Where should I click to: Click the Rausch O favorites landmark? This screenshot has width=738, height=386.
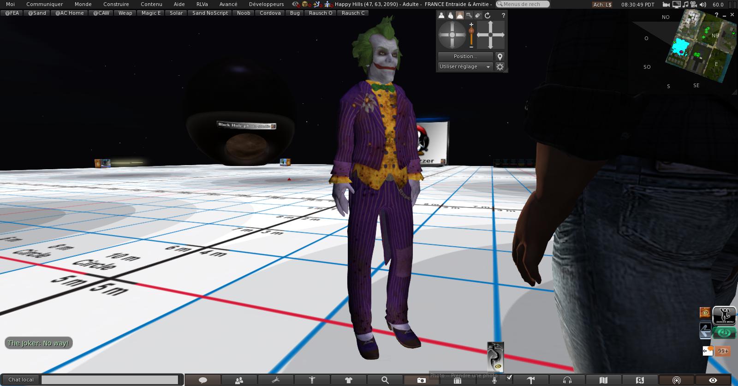click(321, 13)
